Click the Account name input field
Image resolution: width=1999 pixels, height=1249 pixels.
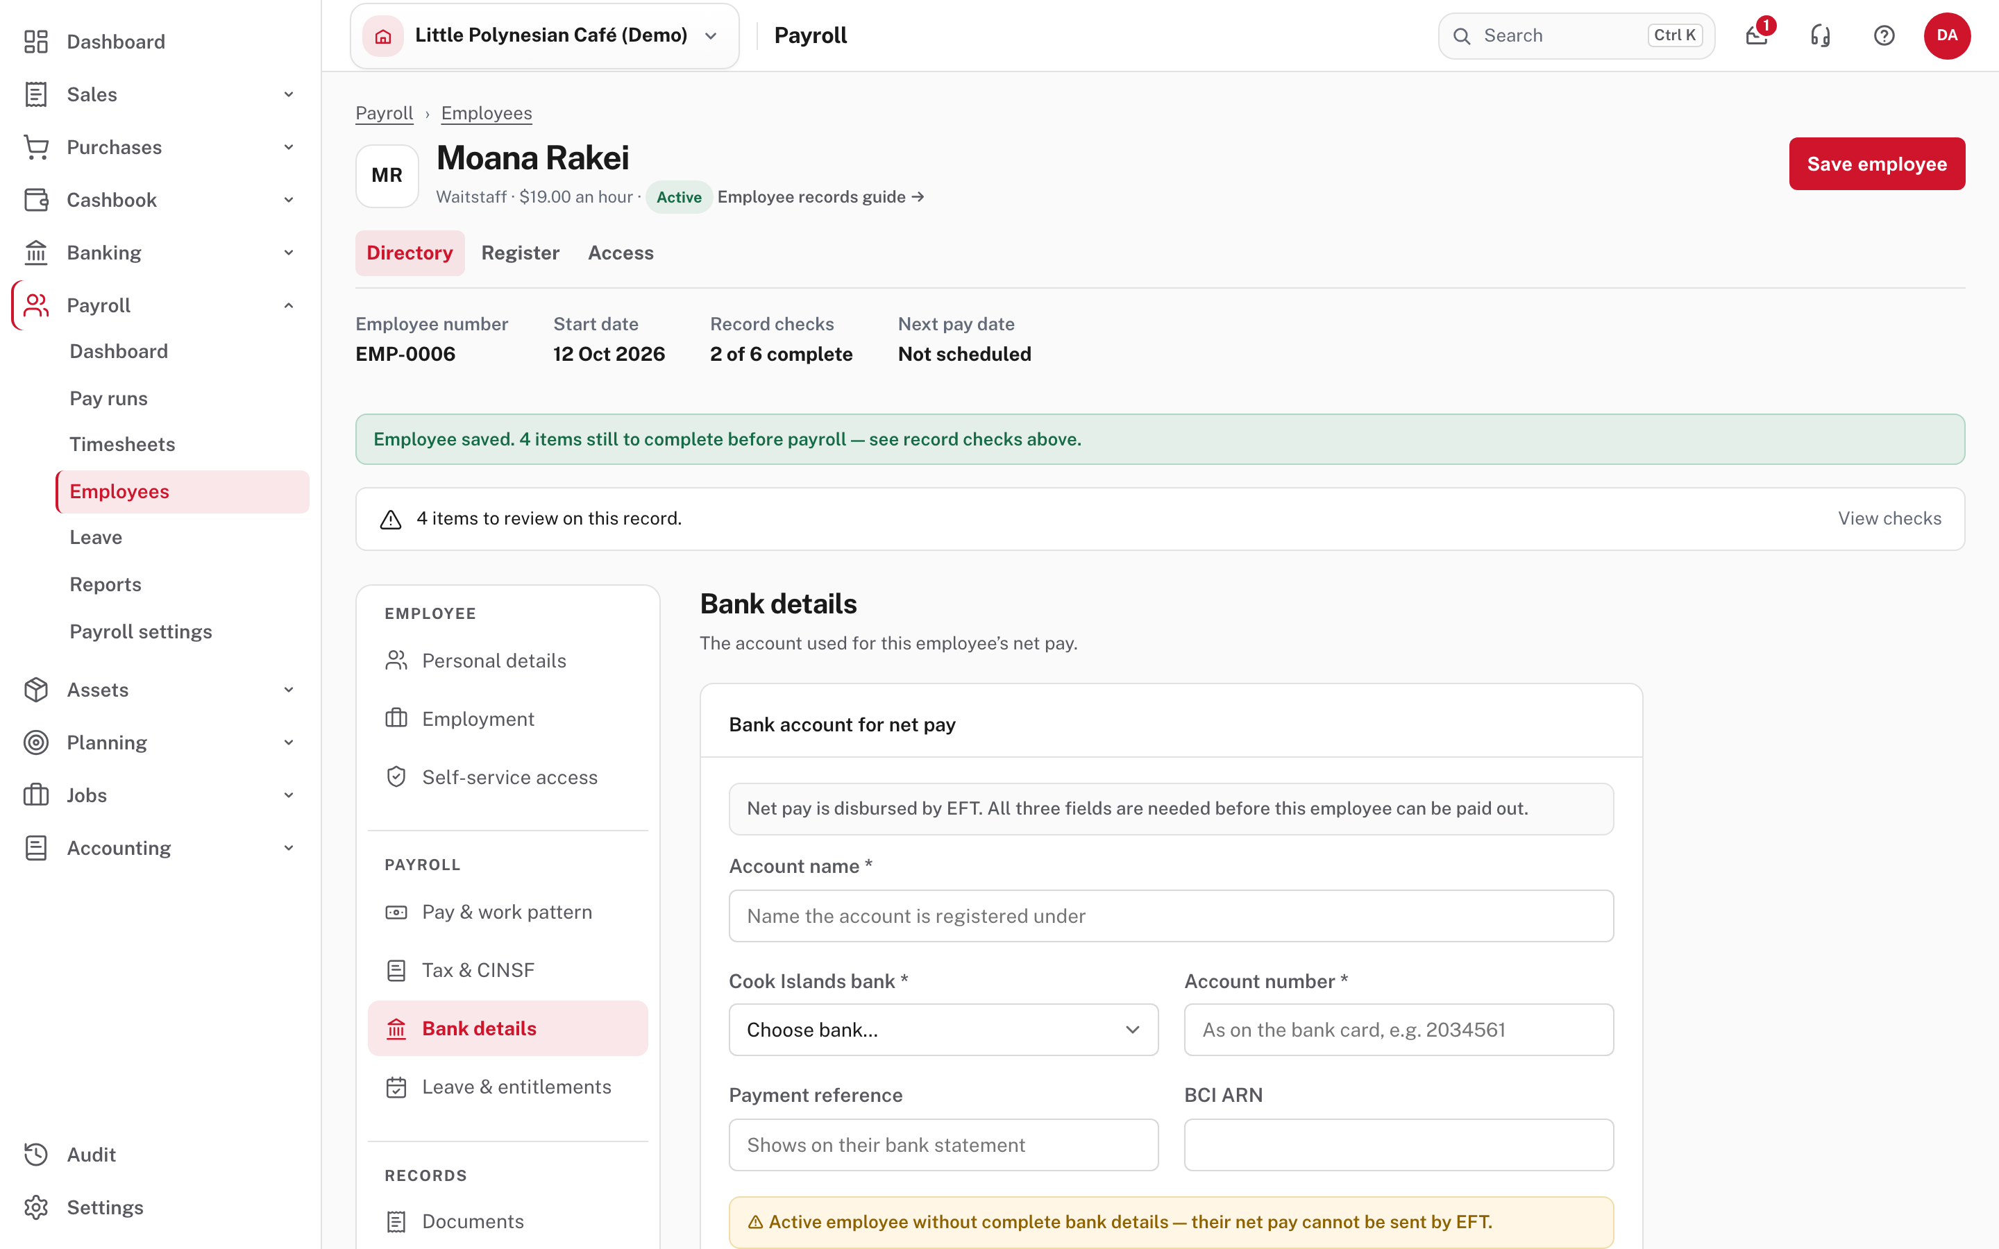[x=1172, y=916]
